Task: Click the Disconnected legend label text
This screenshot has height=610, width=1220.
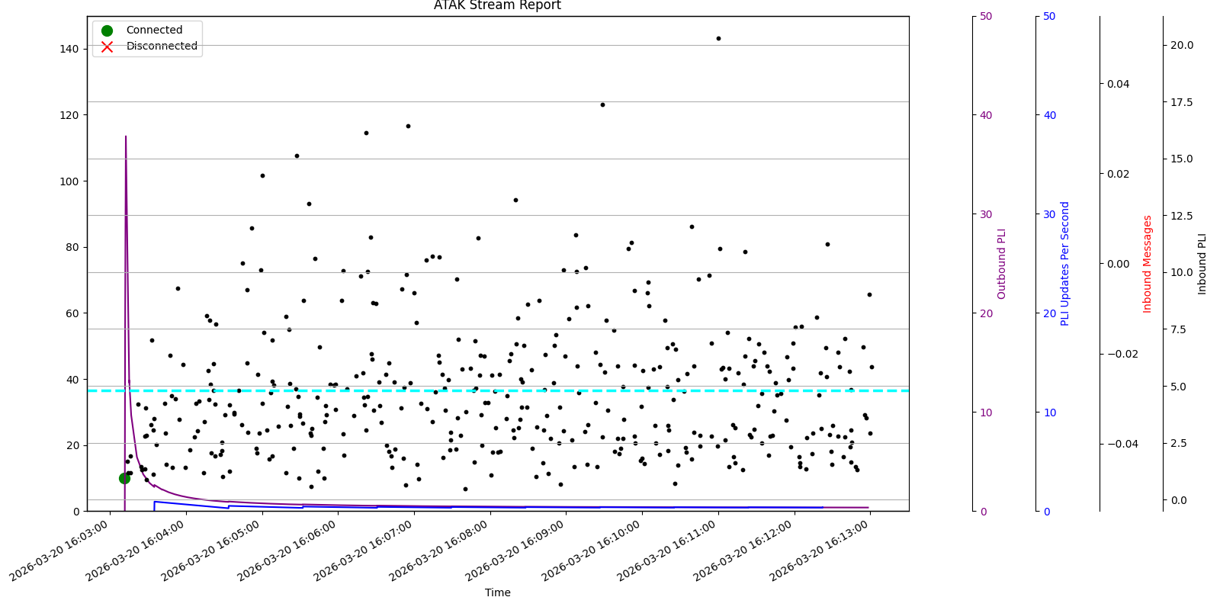Action: 162,47
